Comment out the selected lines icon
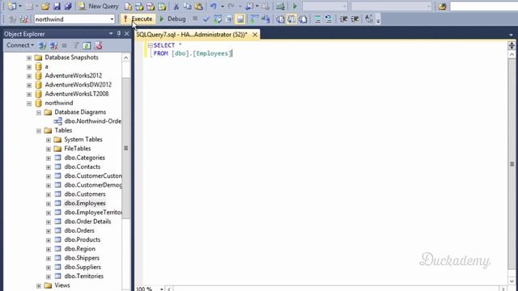Viewport: 518px width, 291px height. [x=317, y=19]
